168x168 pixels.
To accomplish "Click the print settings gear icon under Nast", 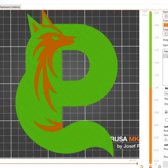I will [x=166, y=16].
